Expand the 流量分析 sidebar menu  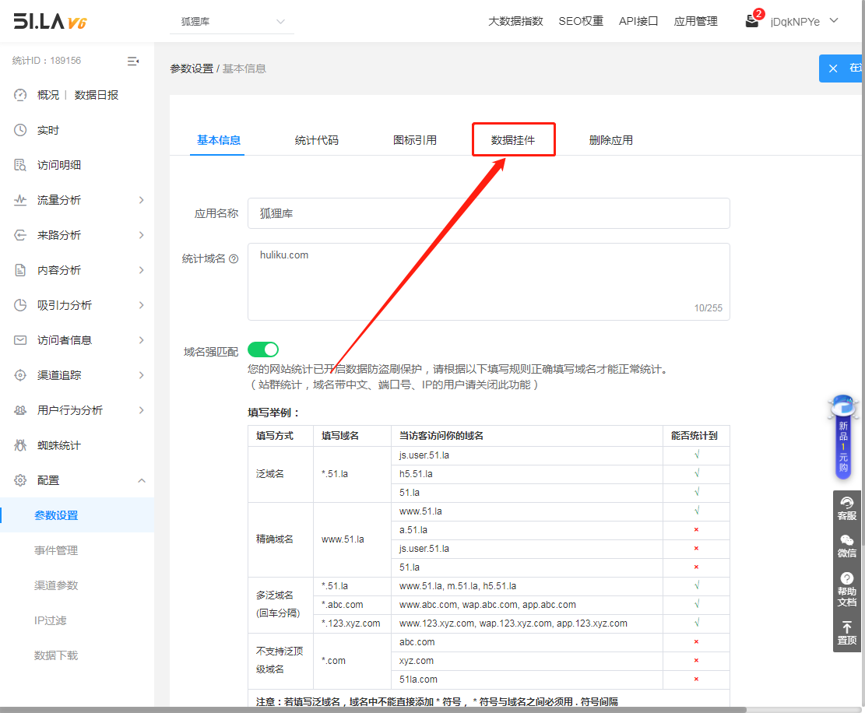click(76, 200)
